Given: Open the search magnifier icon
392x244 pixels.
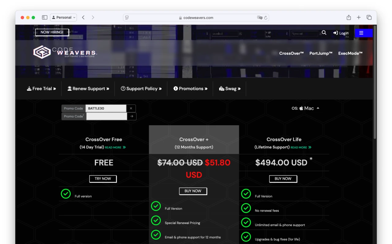Looking at the screenshot, I should pos(324,32).
